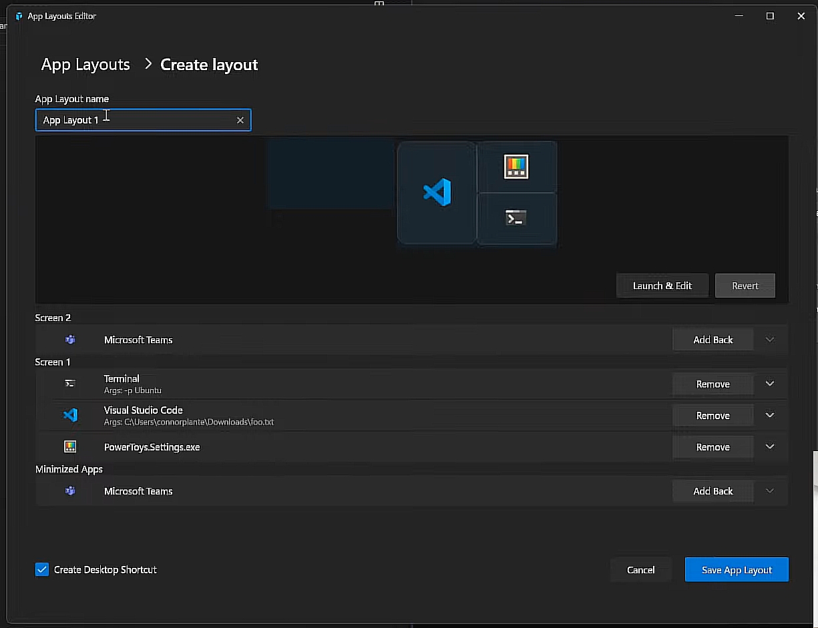Click the PowerToys.Settings.exe row icon

70,446
